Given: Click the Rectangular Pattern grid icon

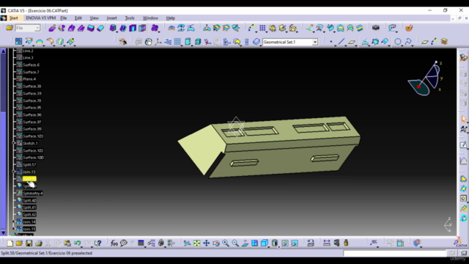Looking at the screenshot, I should point(262,28).
